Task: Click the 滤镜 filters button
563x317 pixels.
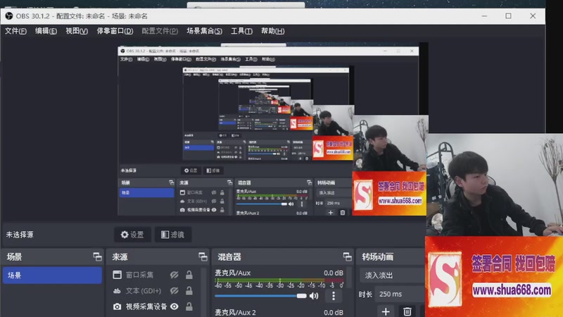Action: (x=173, y=235)
